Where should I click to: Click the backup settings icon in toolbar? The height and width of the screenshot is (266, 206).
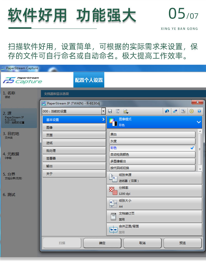183,111
